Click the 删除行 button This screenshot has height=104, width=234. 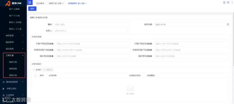pyautogui.click(x=48, y=70)
